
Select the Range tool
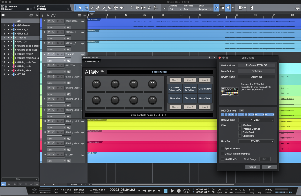(x=86, y=8)
